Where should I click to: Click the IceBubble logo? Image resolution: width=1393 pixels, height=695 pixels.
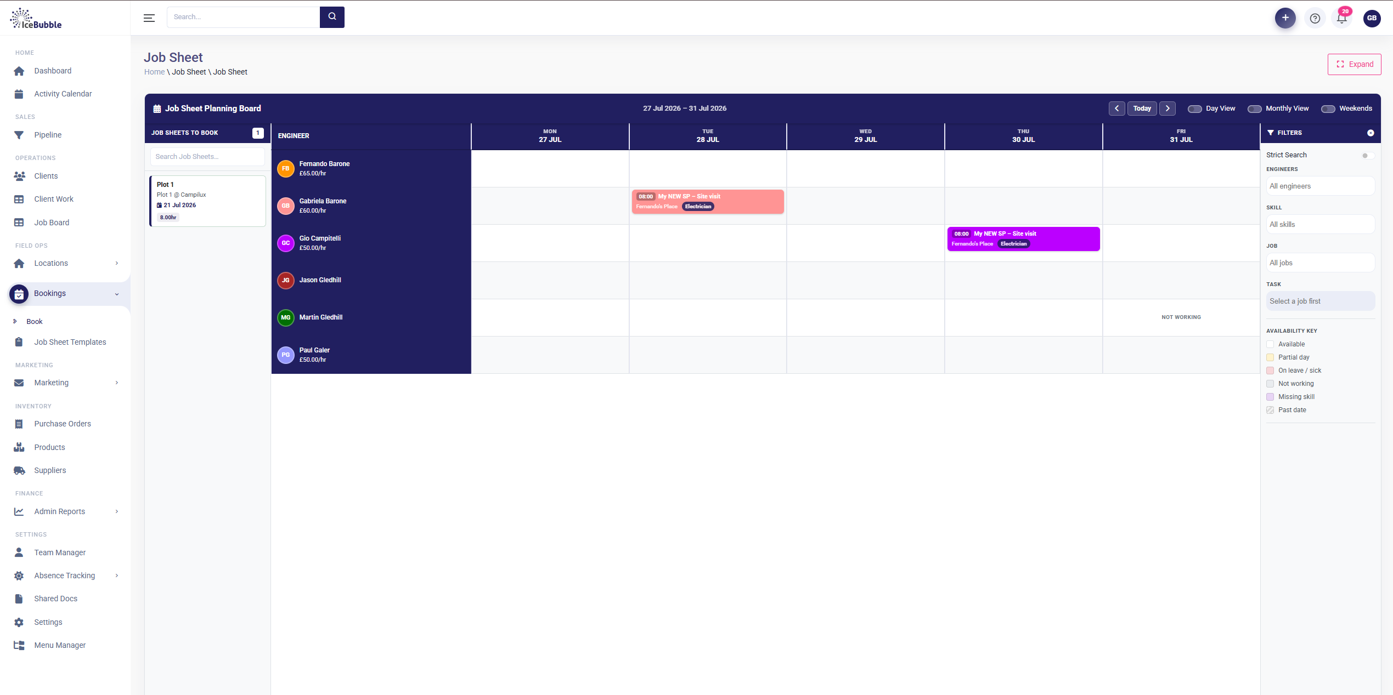click(36, 18)
